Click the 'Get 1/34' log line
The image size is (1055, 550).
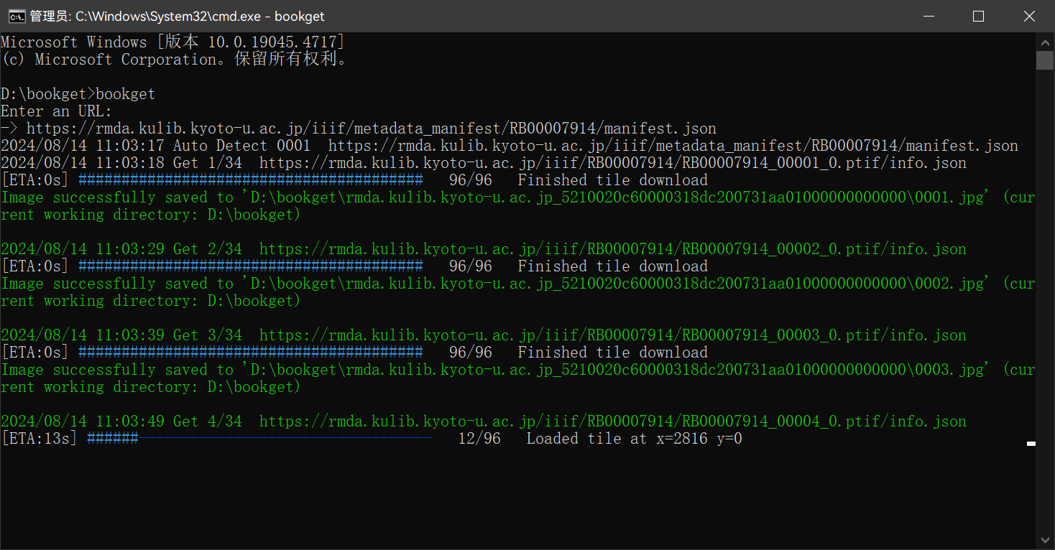point(484,163)
